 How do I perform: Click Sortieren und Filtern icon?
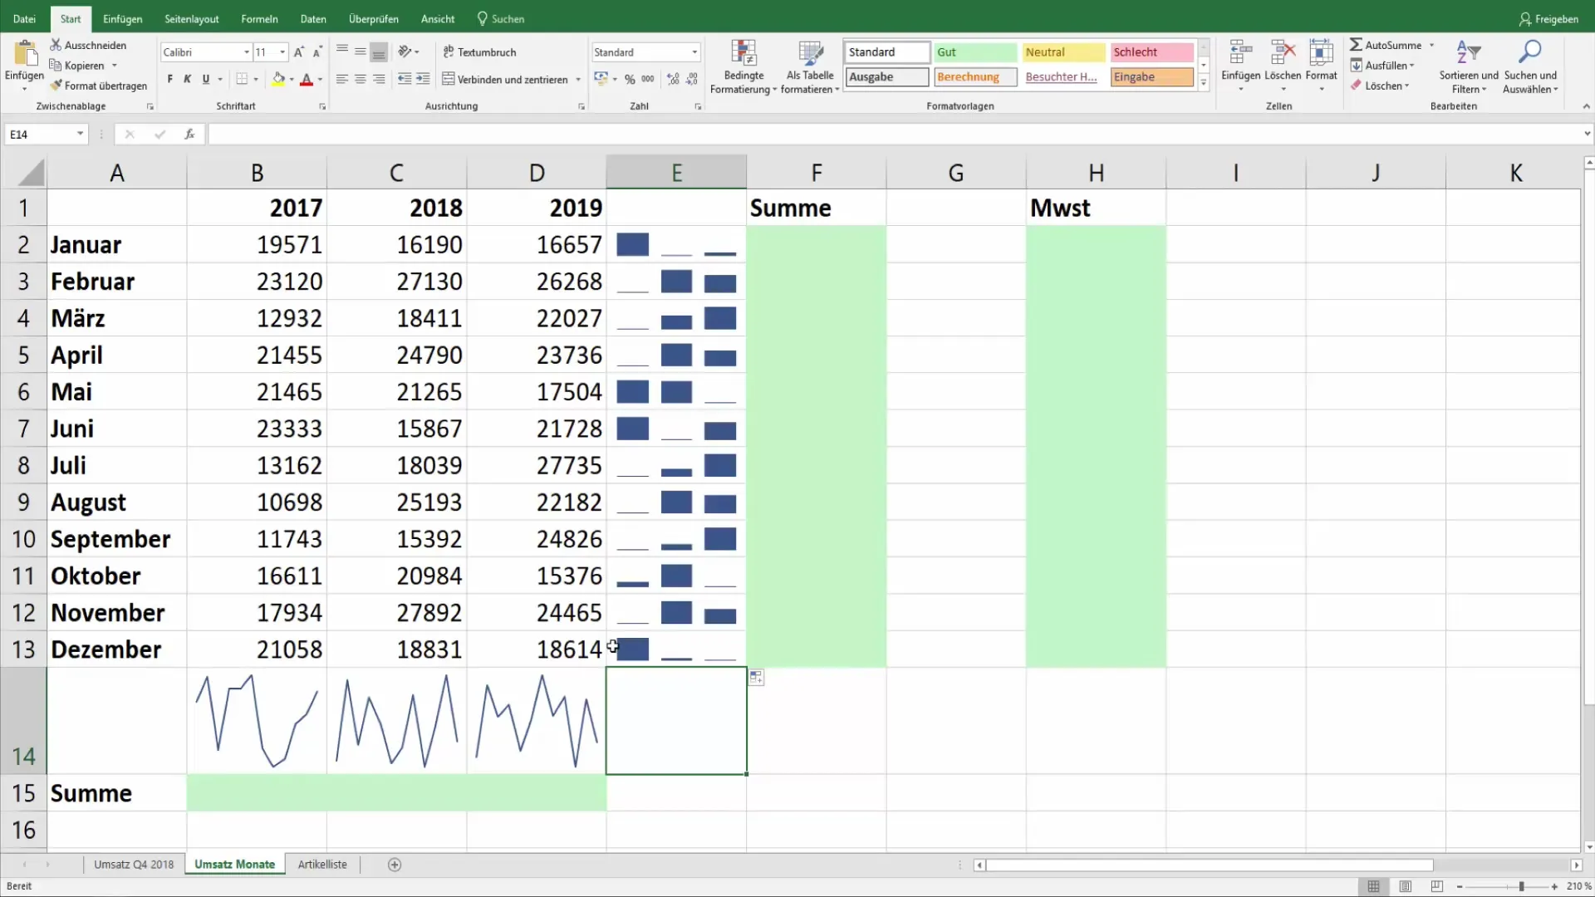1469,52
